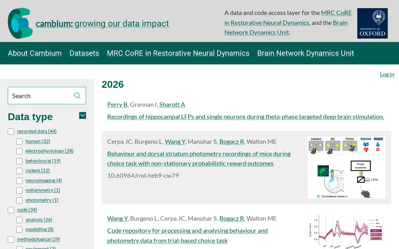Screen dimensions: 399x249
Task: Click the University of Oxford logo
Action: click(373, 23)
